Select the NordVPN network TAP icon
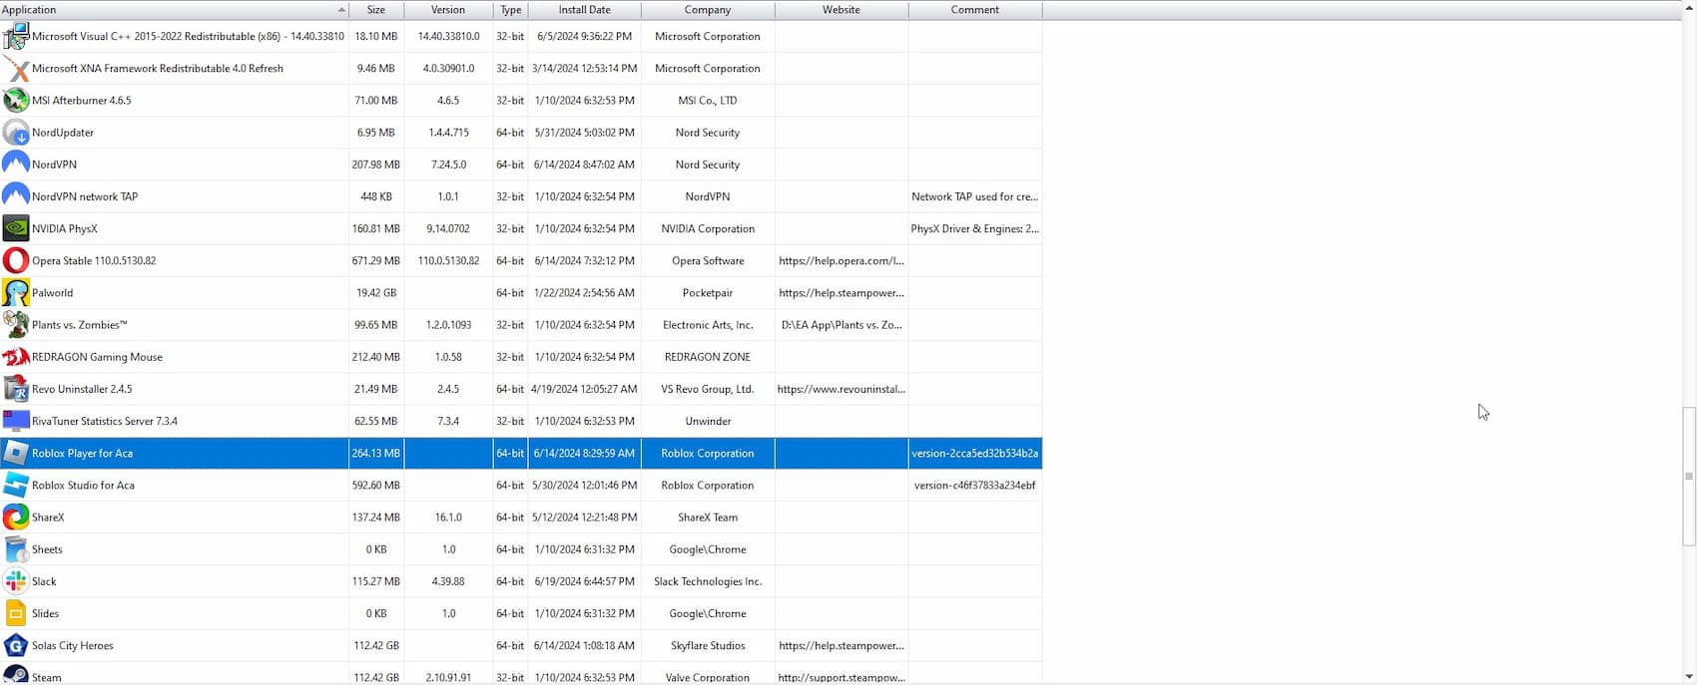The image size is (1697, 685). pos(16,196)
